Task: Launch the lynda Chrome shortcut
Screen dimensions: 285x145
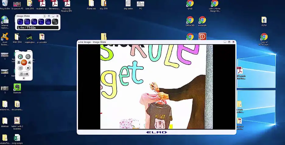Action: 190,5
